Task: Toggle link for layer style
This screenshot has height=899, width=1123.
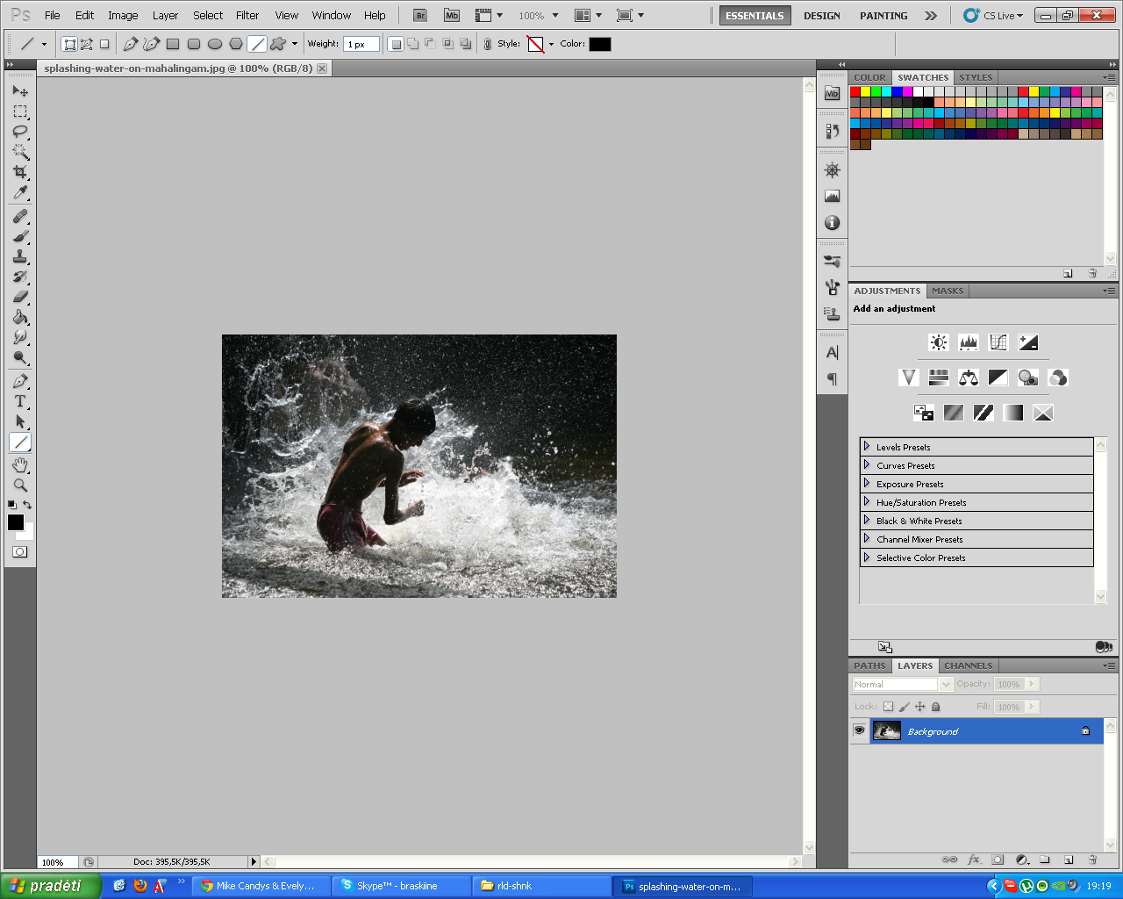Action: [488, 44]
